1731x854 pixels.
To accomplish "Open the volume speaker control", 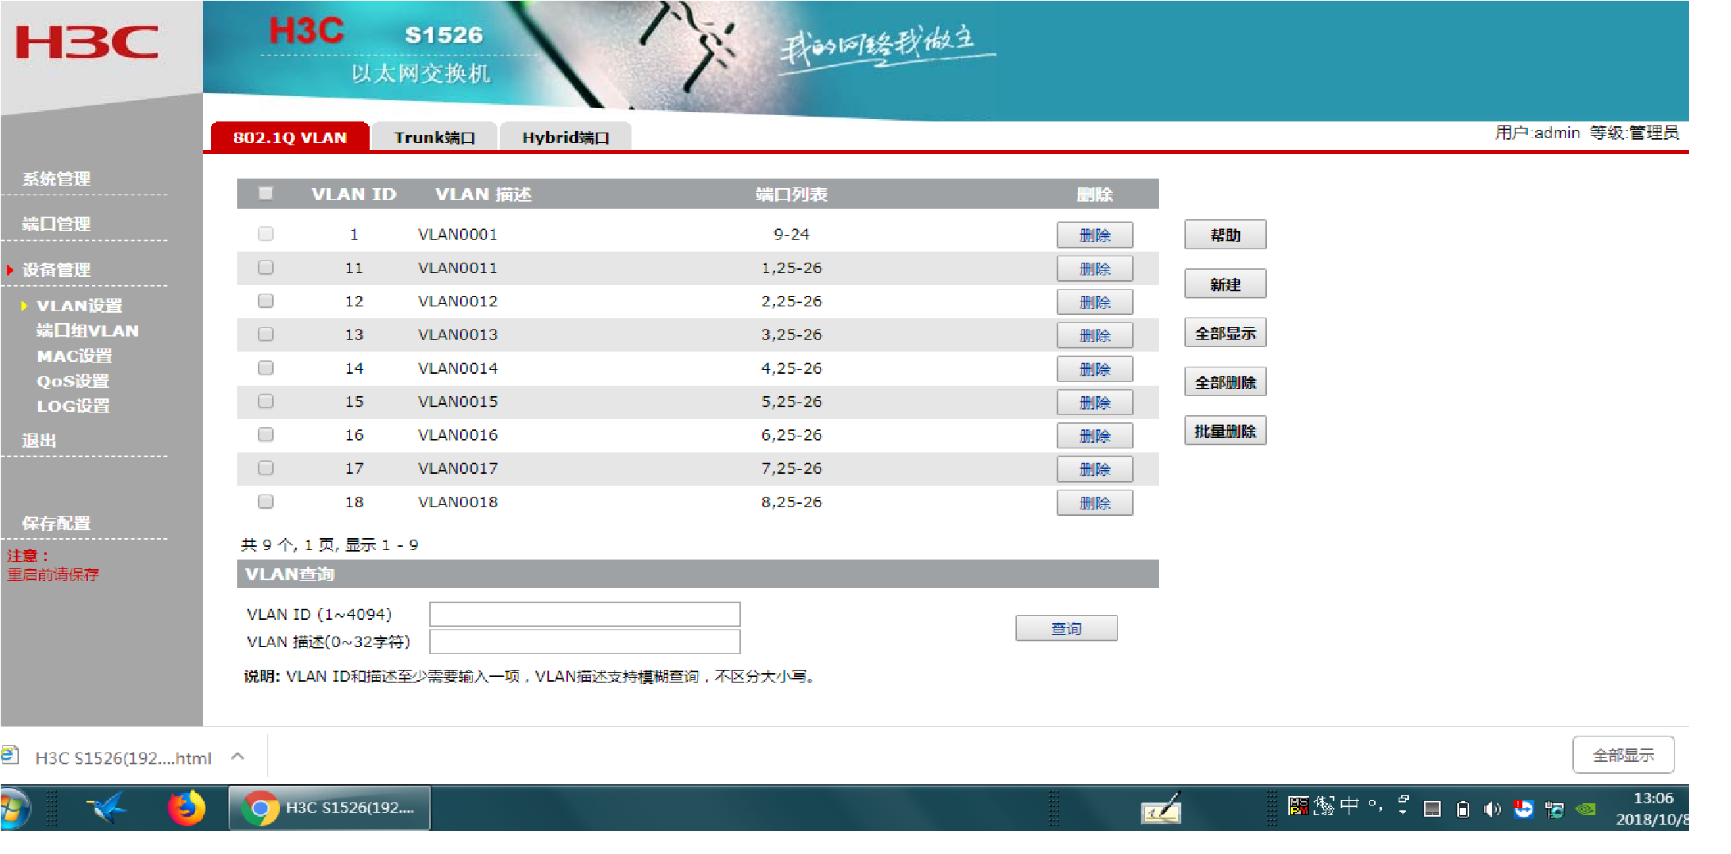I will (x=1492, y=809).
